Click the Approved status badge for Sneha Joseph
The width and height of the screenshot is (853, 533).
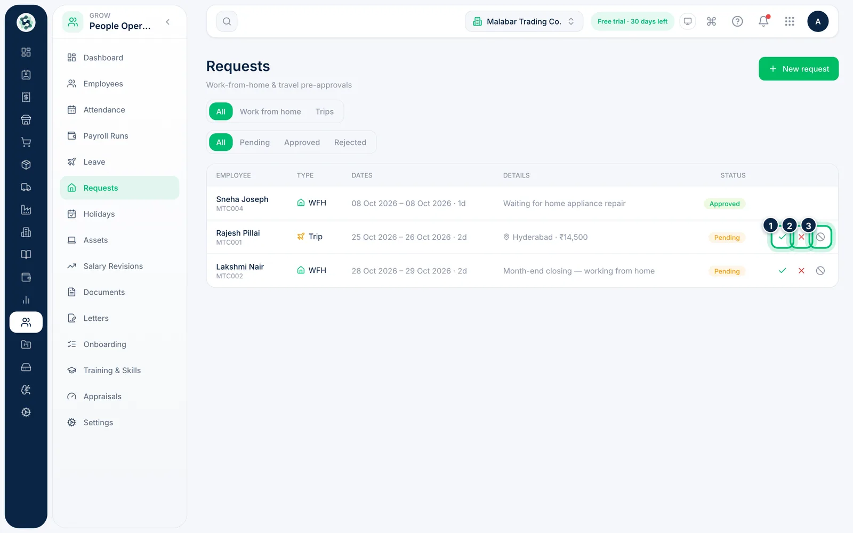(x=725, y=204)
